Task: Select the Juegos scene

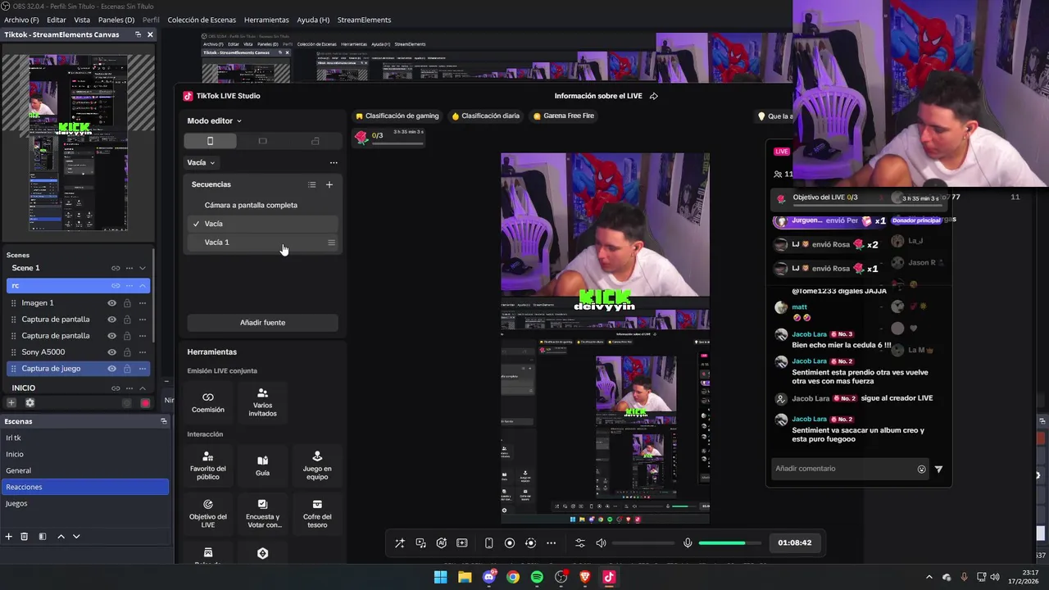Action: [x=84, y=503]
